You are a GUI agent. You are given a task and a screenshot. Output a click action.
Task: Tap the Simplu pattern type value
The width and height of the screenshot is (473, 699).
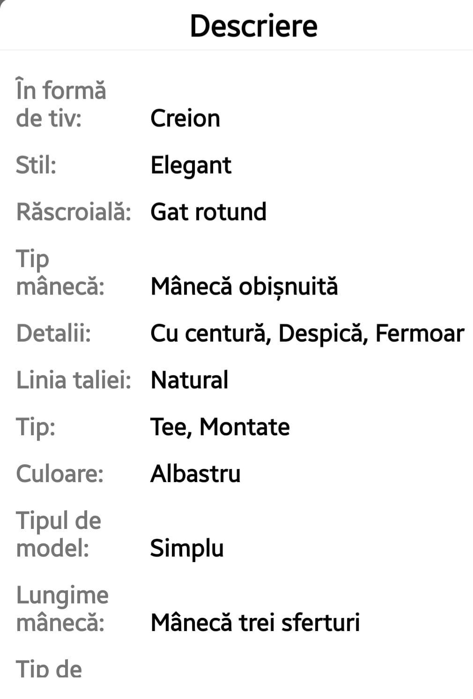pyautogui.click(x=187, y=548)
